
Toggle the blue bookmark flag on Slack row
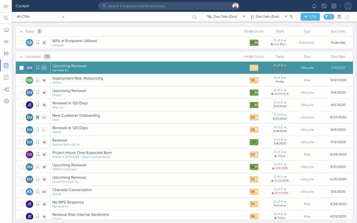click(x=37, y=117)
